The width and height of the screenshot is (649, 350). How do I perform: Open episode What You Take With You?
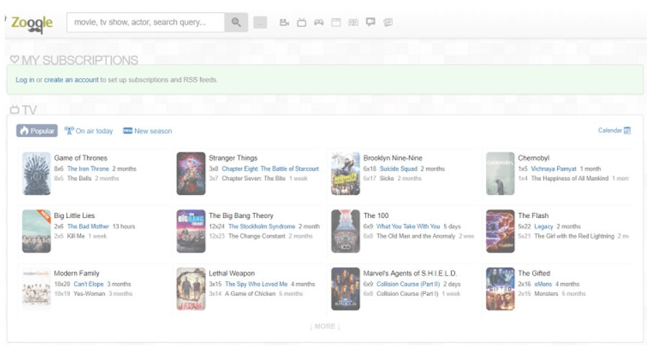point(408,226)
